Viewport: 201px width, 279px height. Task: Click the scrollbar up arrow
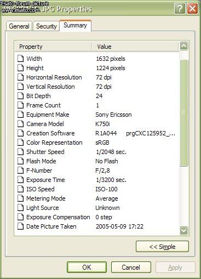pyautogui.click(x=183, y=46)
